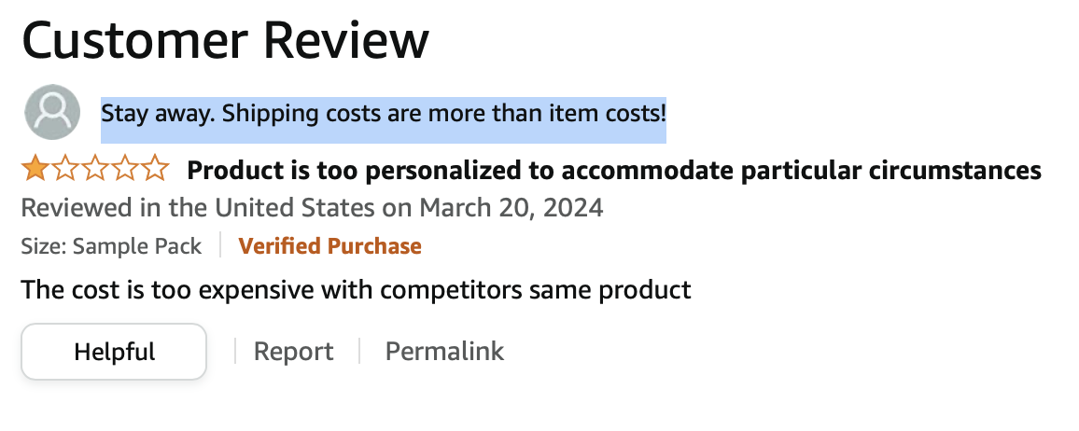Click the second empty rating star
Image resolution: width=1079 pixels, height=431 pixels.
[x=64, y=169]
